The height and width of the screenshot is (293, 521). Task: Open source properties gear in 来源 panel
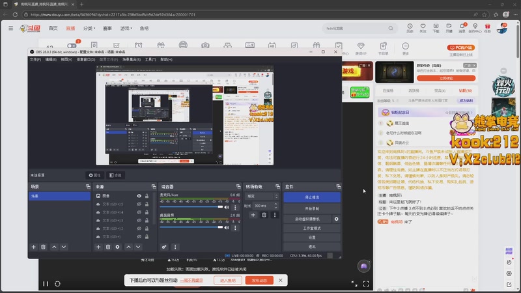click(118, 247)
